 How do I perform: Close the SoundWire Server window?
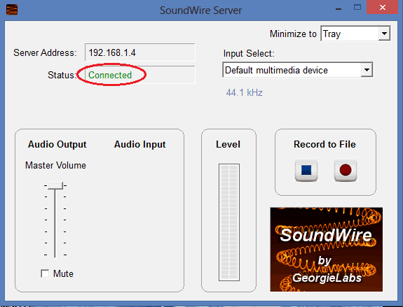[x=382, y=8]
